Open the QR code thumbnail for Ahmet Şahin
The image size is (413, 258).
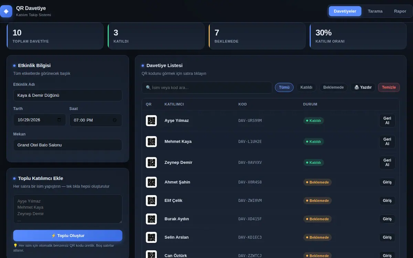[151, 182]
